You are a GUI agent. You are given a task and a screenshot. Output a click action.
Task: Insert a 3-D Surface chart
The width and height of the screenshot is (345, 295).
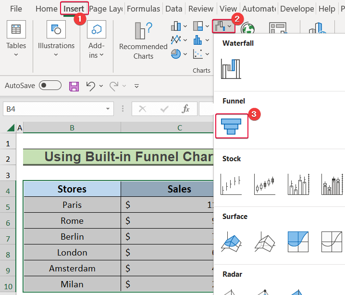[x=230, y=242]
